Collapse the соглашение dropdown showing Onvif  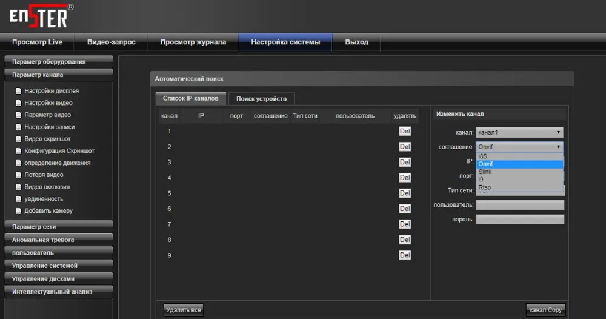[519, 147]
